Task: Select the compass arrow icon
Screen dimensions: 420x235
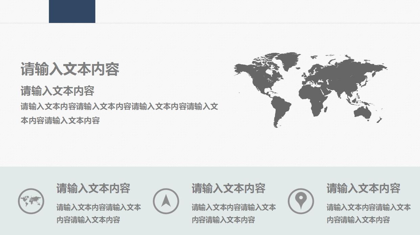Action: [x=166, y=201]
